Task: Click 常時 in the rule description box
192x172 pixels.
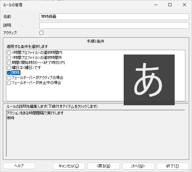Action: point(10,118)
